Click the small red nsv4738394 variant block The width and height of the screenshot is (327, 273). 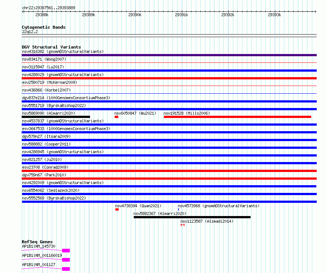tap(117, 209)
